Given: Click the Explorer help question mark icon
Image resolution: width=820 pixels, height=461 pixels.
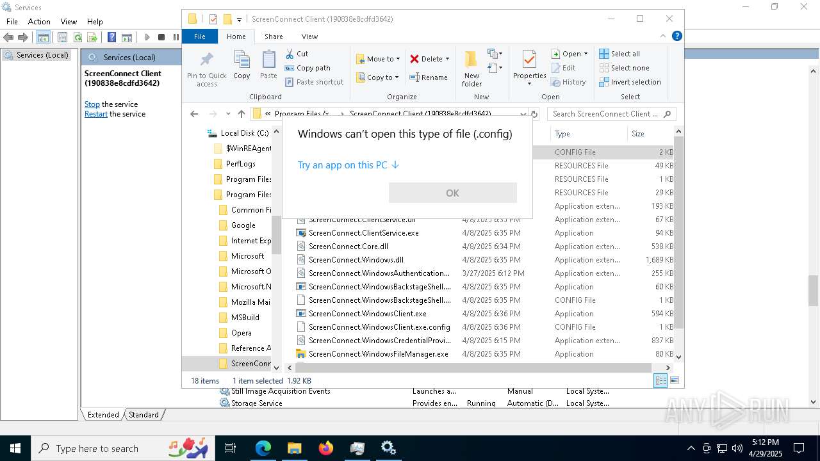Looking at the screenshot, I should point(676,36).
